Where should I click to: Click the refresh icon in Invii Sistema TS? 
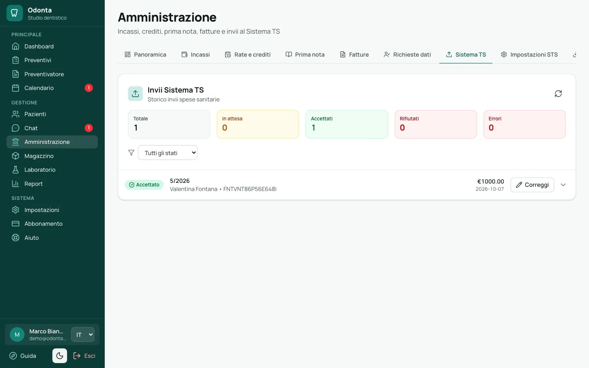click(x=558, y=94)
